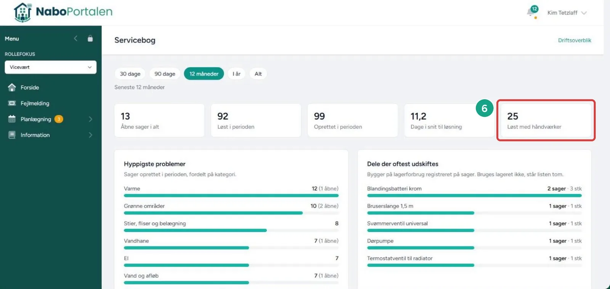This screenshot has width=610, height=289.
Task: Click the Dage i snit til løsning card
Action: (449, 120)
